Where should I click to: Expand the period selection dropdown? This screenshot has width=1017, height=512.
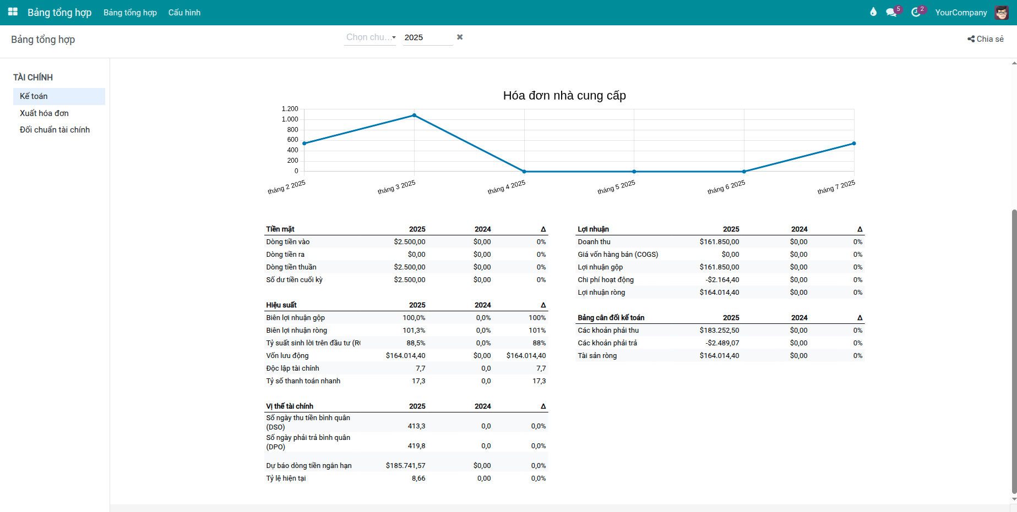coord(370,37)
